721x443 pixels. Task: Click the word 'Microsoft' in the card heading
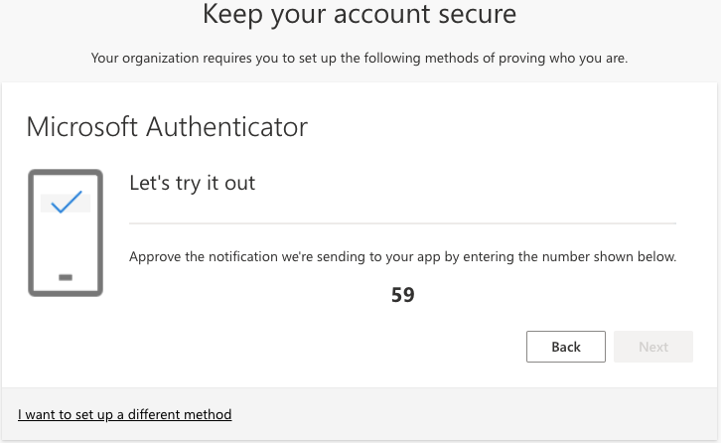(83, 127)
